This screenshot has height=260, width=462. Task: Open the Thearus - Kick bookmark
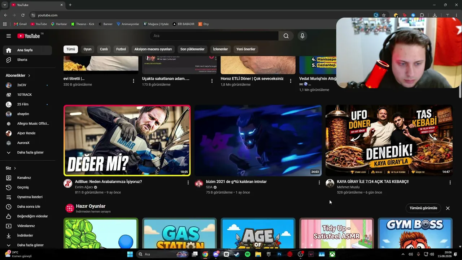tap(83, 24)
